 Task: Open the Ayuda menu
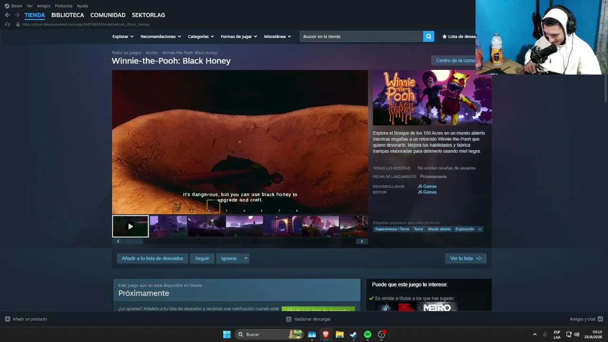tap(83, 6)
